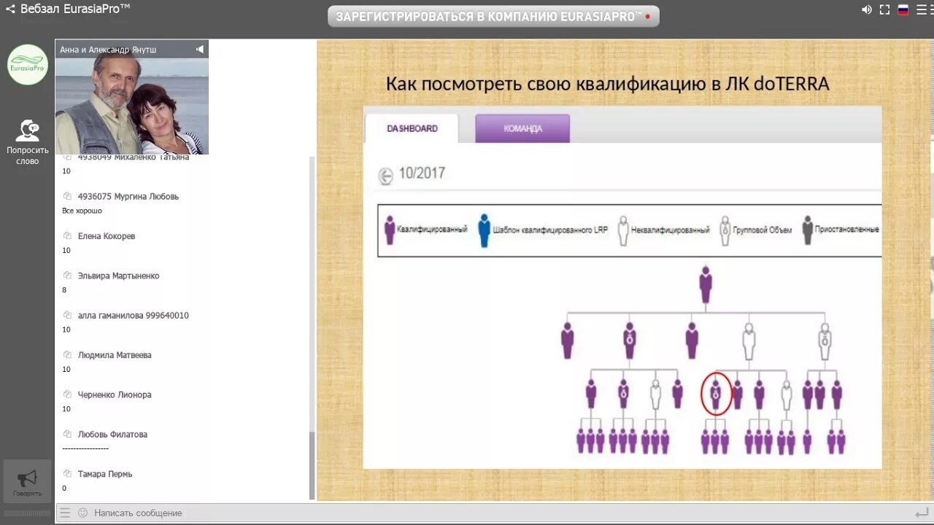Open the emoji smiley picker
The image size is (934, 525).
coord(82,513)
